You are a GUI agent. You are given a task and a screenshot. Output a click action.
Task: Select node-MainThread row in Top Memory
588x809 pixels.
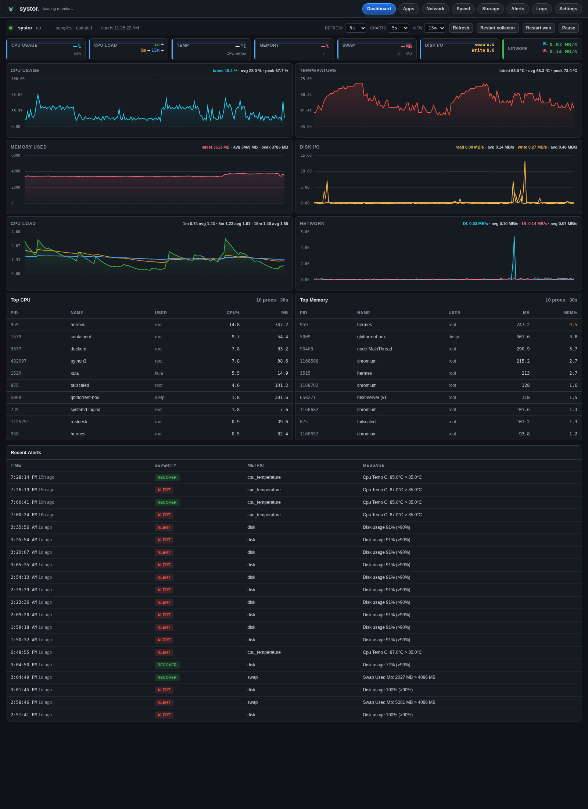pos(438,349)
